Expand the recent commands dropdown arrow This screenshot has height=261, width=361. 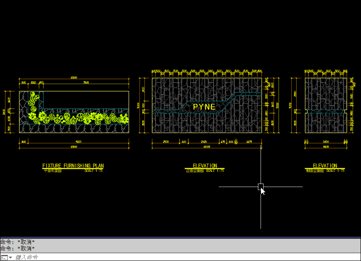click(x=10, y=257)
